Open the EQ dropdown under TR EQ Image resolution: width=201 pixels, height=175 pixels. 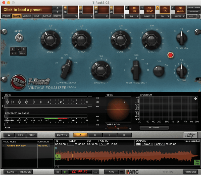pyautogui.click(x=132, y=16)
